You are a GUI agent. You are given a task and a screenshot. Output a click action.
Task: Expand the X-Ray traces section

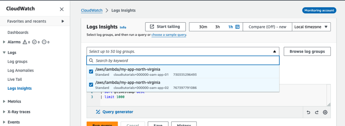point(4,112)
